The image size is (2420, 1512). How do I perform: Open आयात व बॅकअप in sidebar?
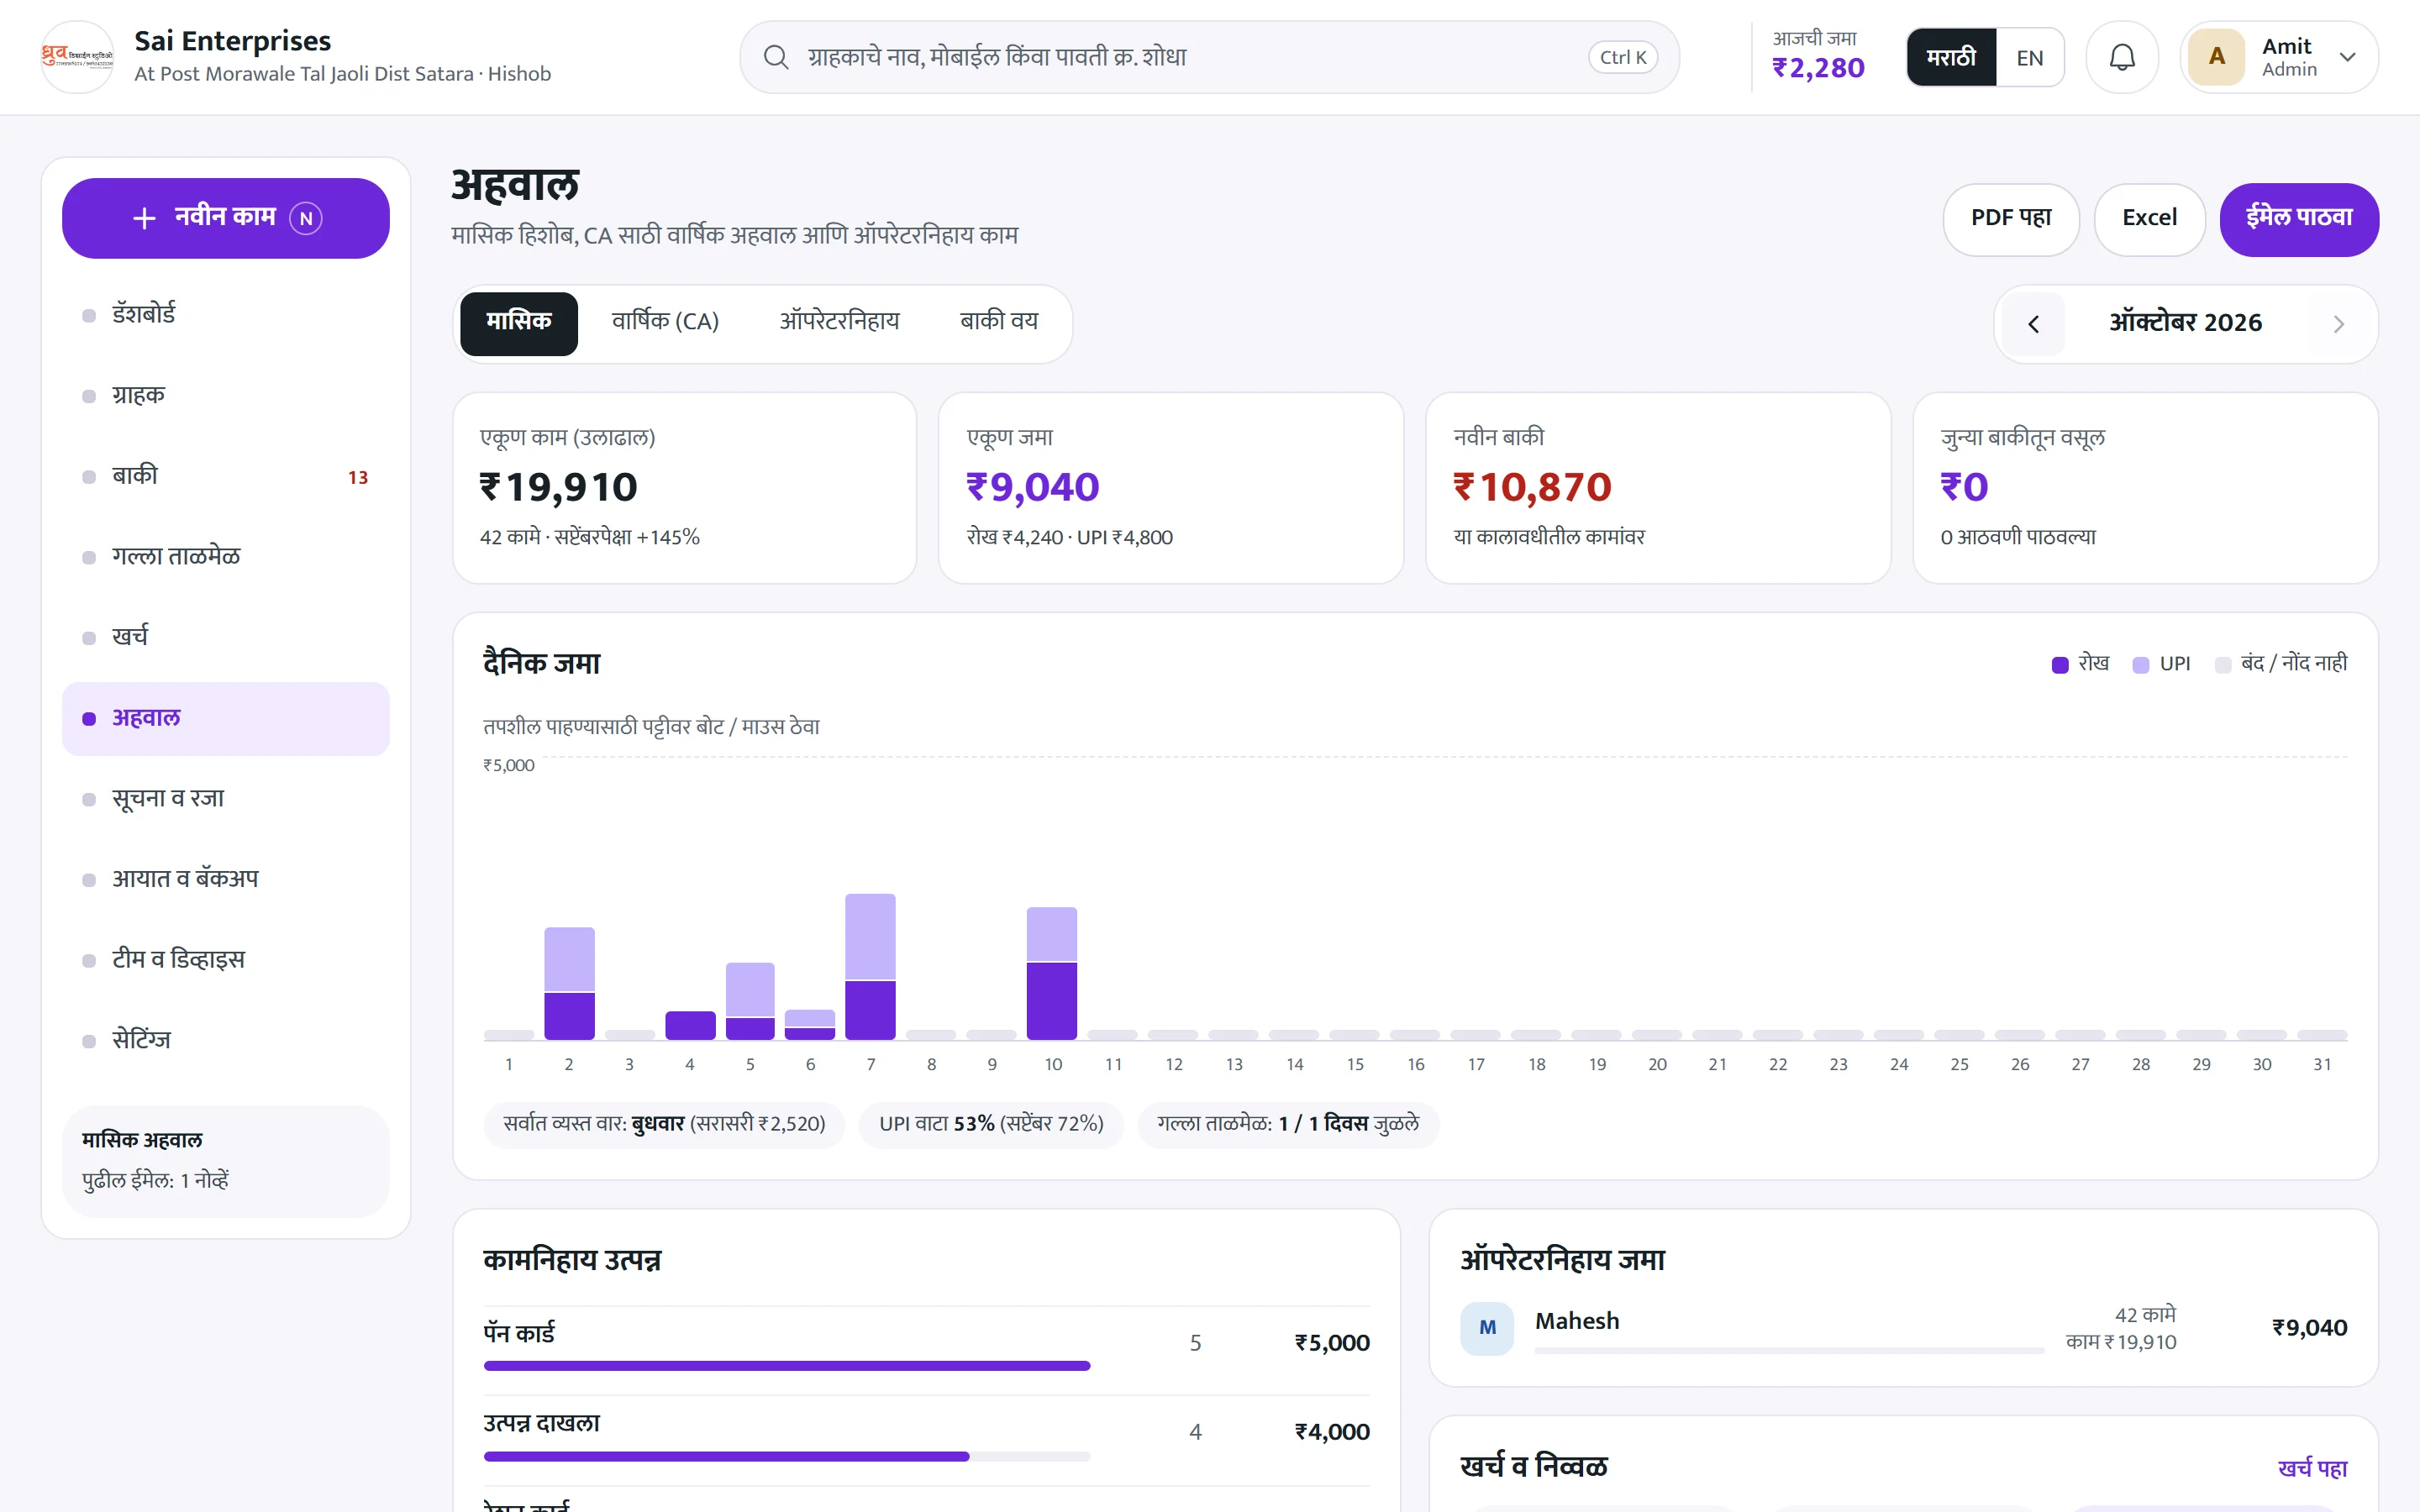pyautogui.click(x=226, y=879)
